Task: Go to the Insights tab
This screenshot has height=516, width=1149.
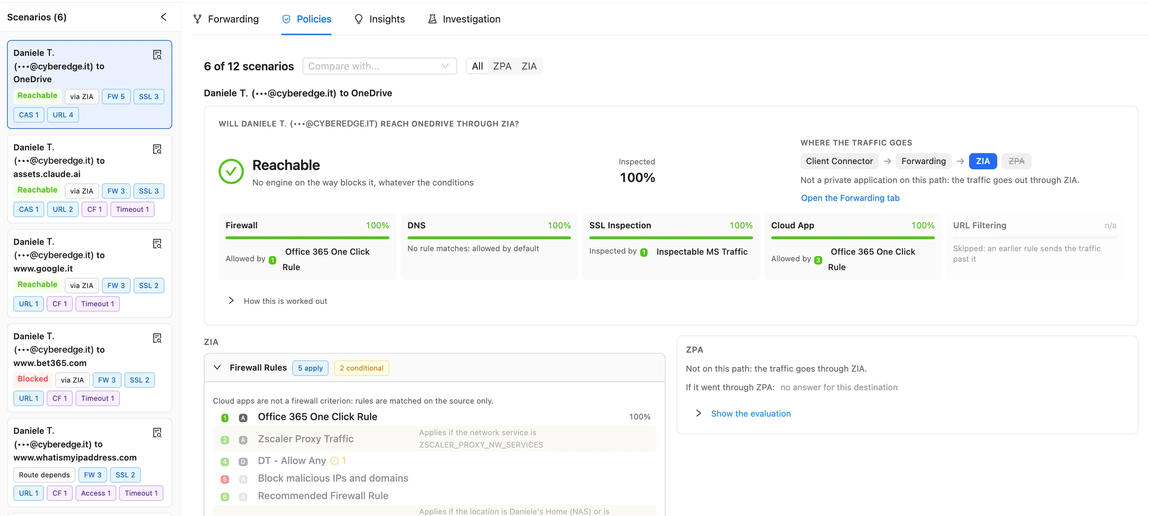Action: 379,19
